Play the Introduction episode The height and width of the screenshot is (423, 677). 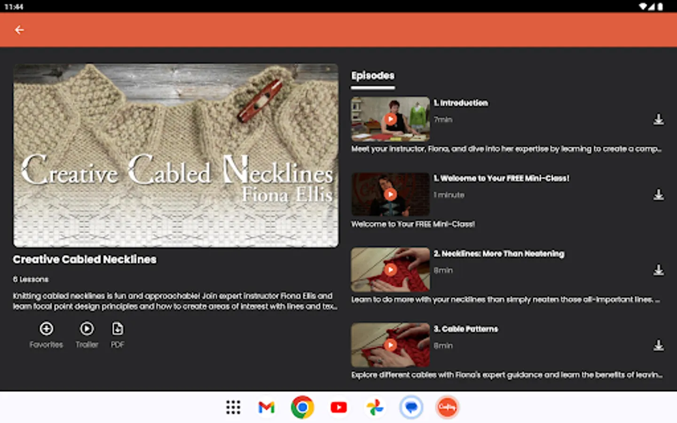[390, 119]
